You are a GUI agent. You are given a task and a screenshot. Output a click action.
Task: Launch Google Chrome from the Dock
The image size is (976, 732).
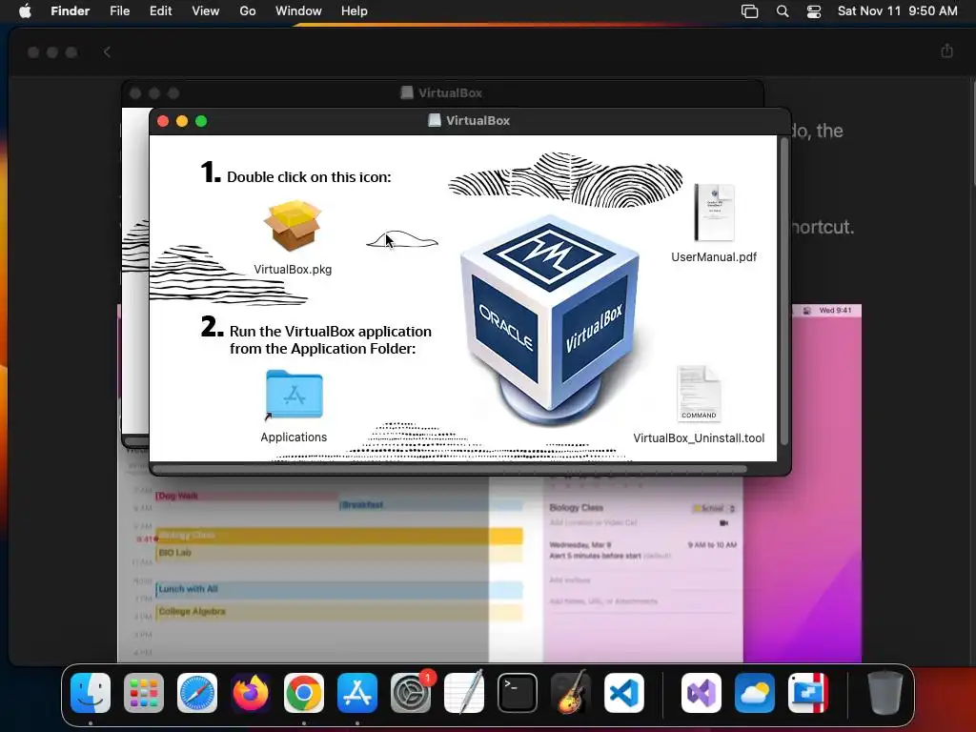[x=304, y=693]
